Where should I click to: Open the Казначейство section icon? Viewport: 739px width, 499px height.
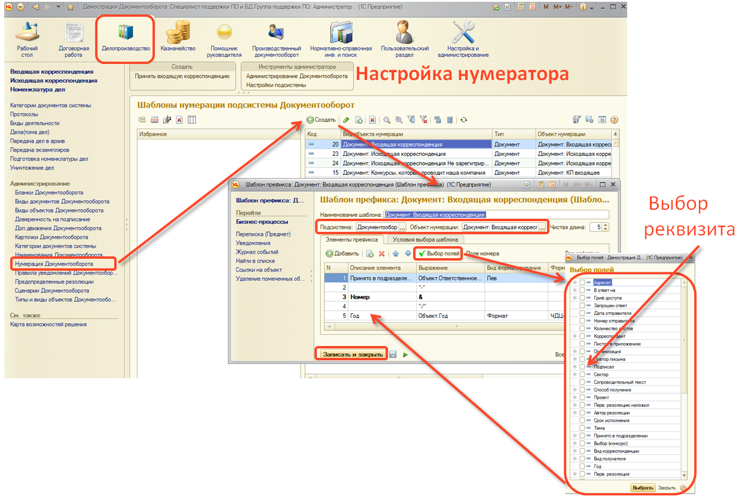(x=178, y=38)
